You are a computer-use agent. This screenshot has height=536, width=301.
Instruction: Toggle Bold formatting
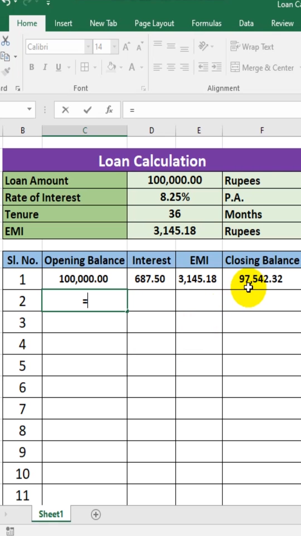(32, 67)
